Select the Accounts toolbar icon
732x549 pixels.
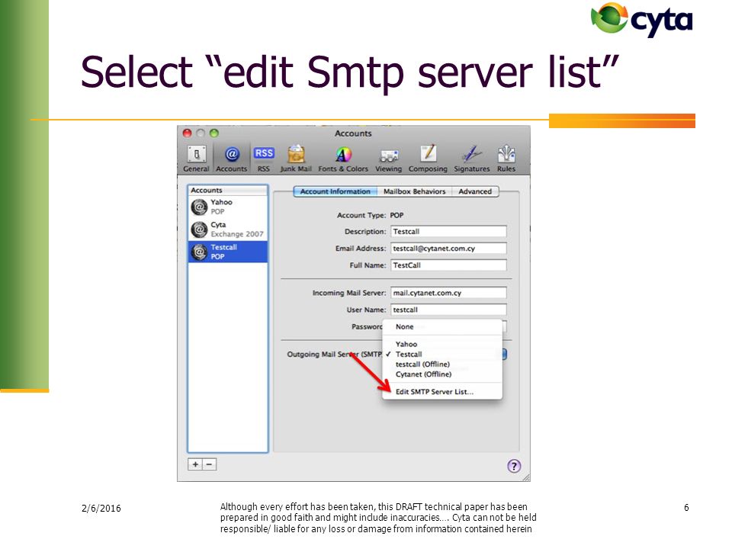[x=232, y=159]
